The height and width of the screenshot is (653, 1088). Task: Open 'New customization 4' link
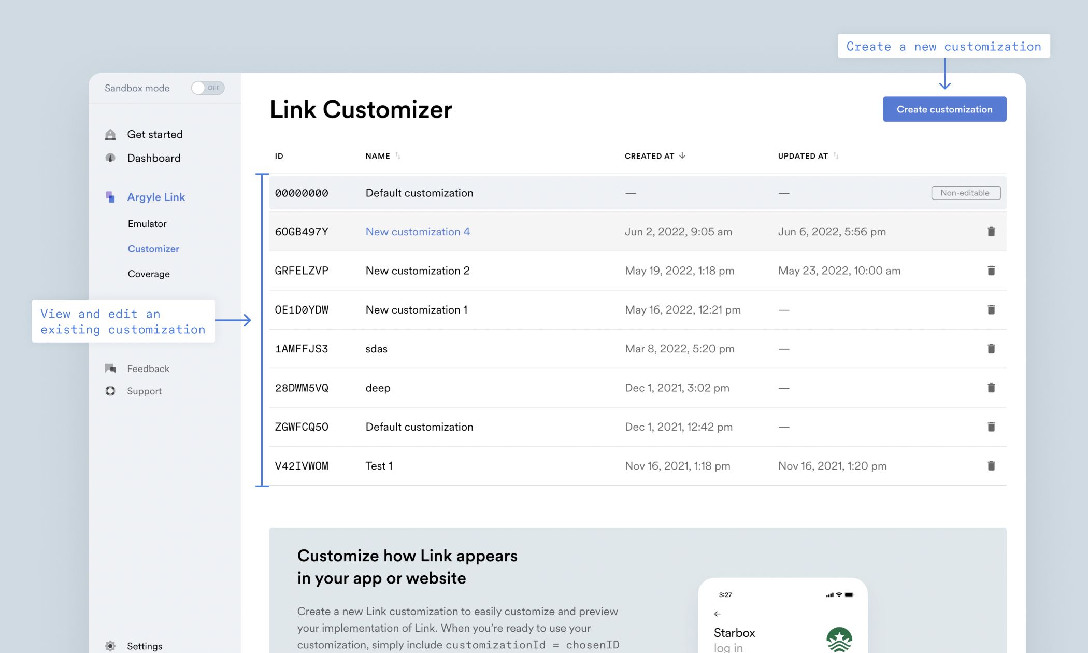418,232
